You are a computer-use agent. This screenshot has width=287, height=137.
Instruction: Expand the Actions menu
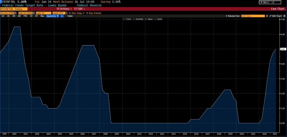(64, 9)
